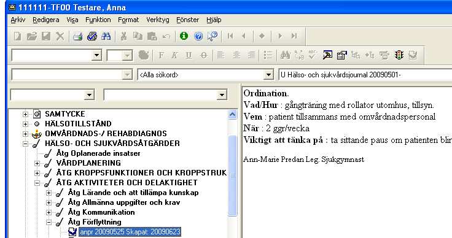The height and width of the screenshot is (238, 452).
Task: Click the blue Help question mark icon
Action: click(x=198, y=36)
